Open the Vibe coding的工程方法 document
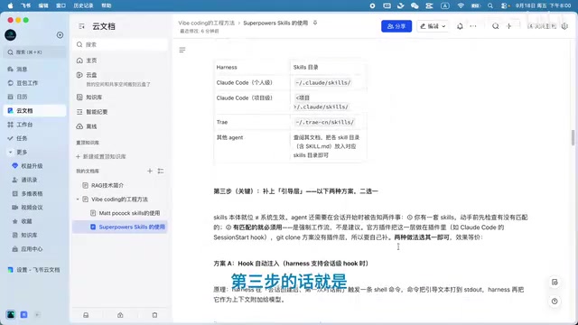The width and height of the screenshot is (578, 325). [x=119, y=200]
